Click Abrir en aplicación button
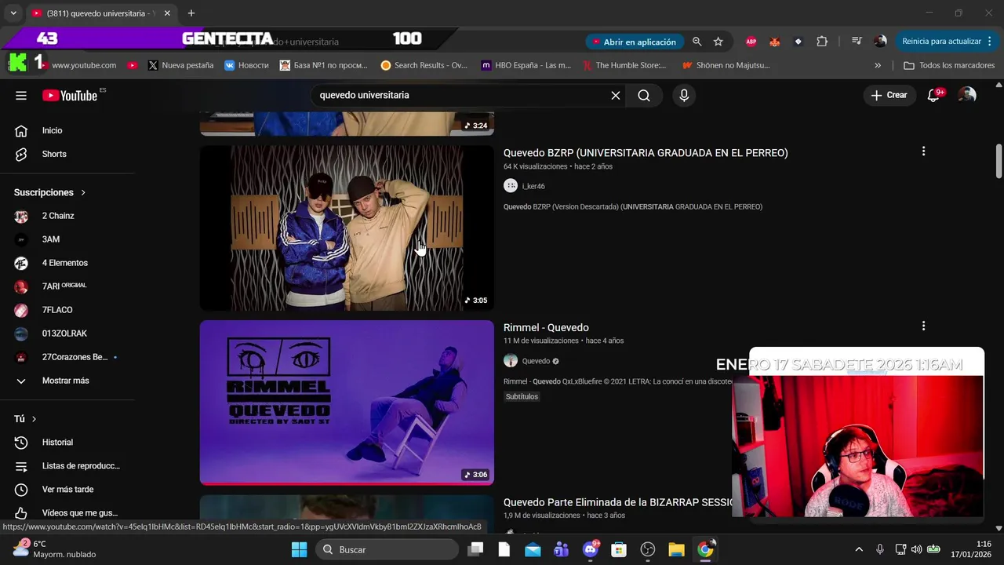Image resolution: width=1004 pixels, height=565 pixels. pyautogui.click(x=634, y=42)
